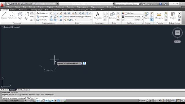Click the Table icon in Аннотации panel
This screenshot has height=104, width=185.
pyautogui.click(x=105, y=20)
